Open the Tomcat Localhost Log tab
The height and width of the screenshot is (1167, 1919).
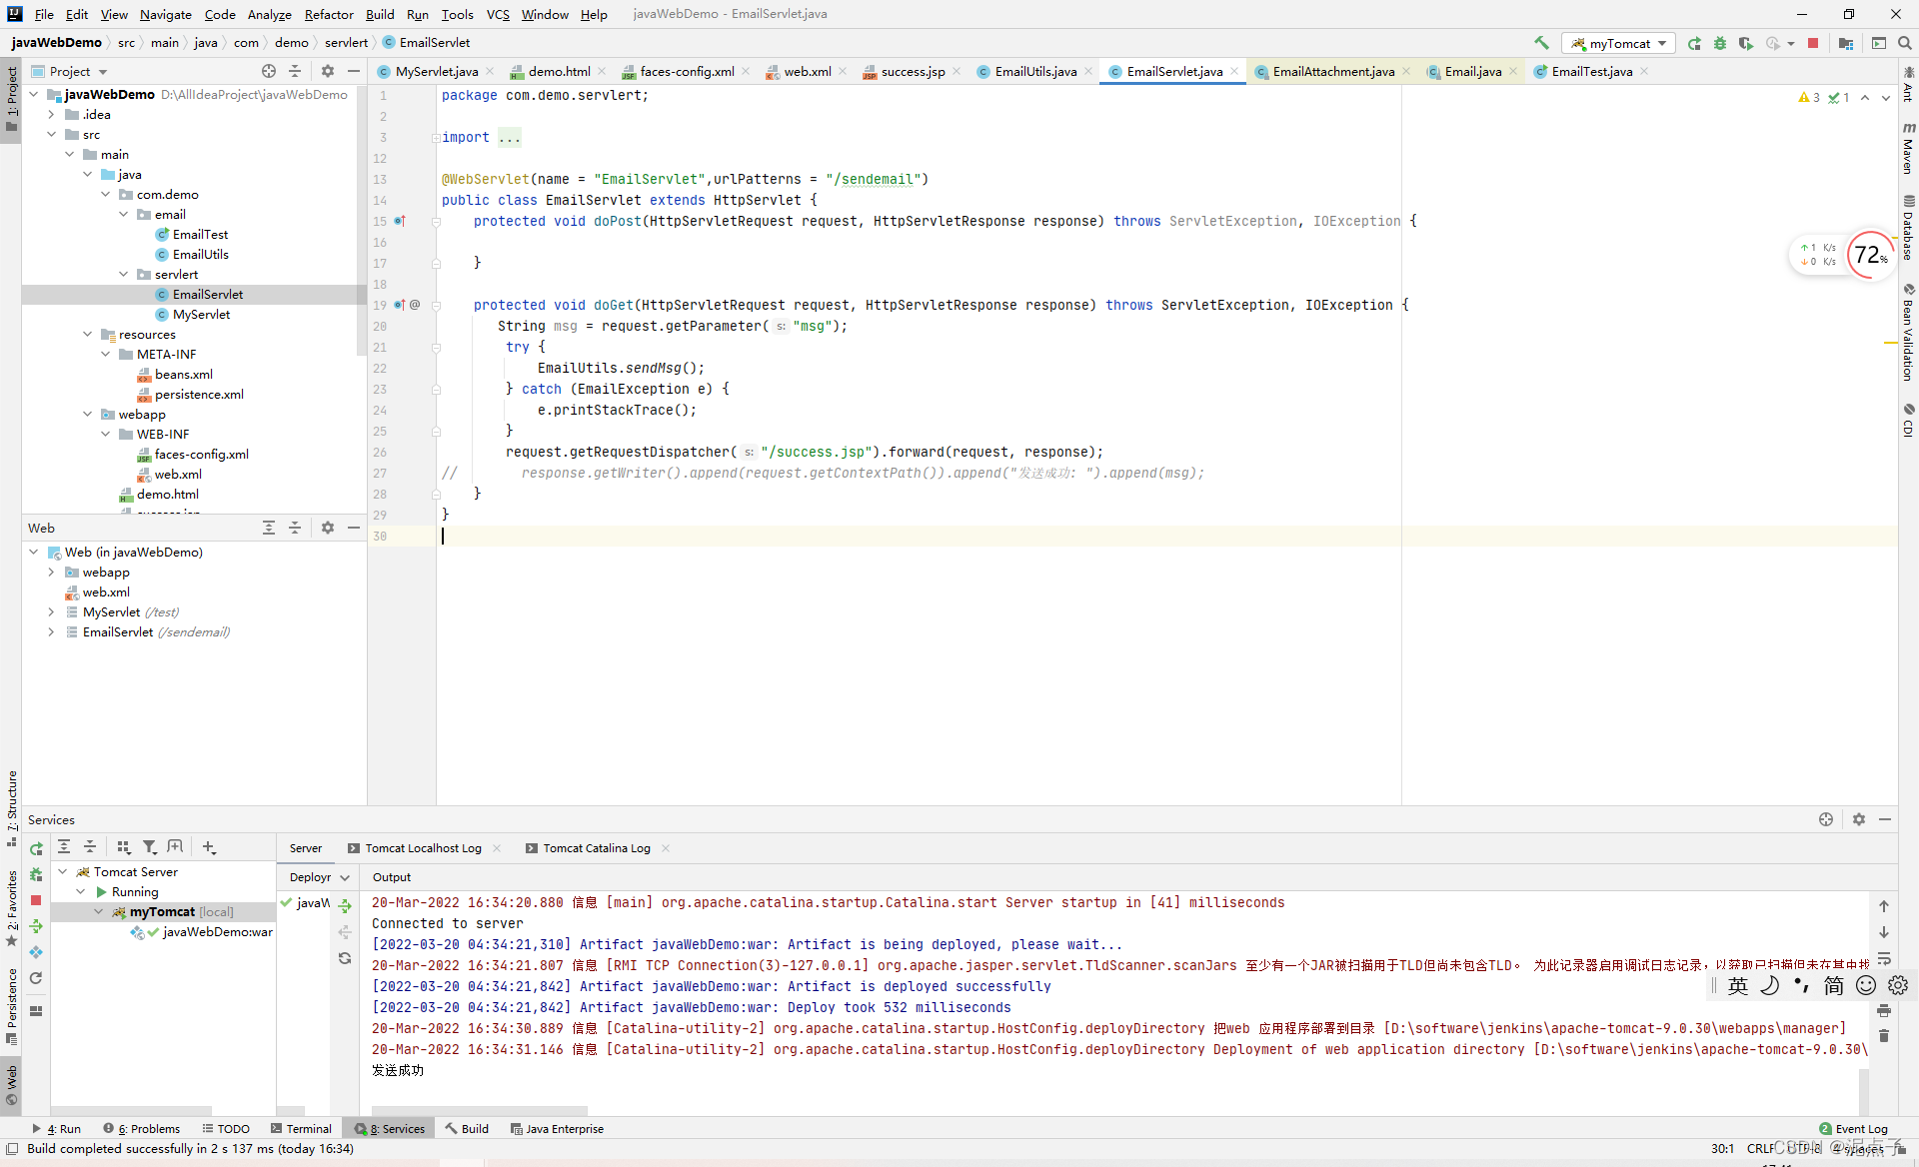pyautogui.click(x=423, y=847)
